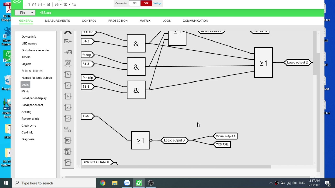
Task: Open the File dropdown menu
Action: point(25,13)
